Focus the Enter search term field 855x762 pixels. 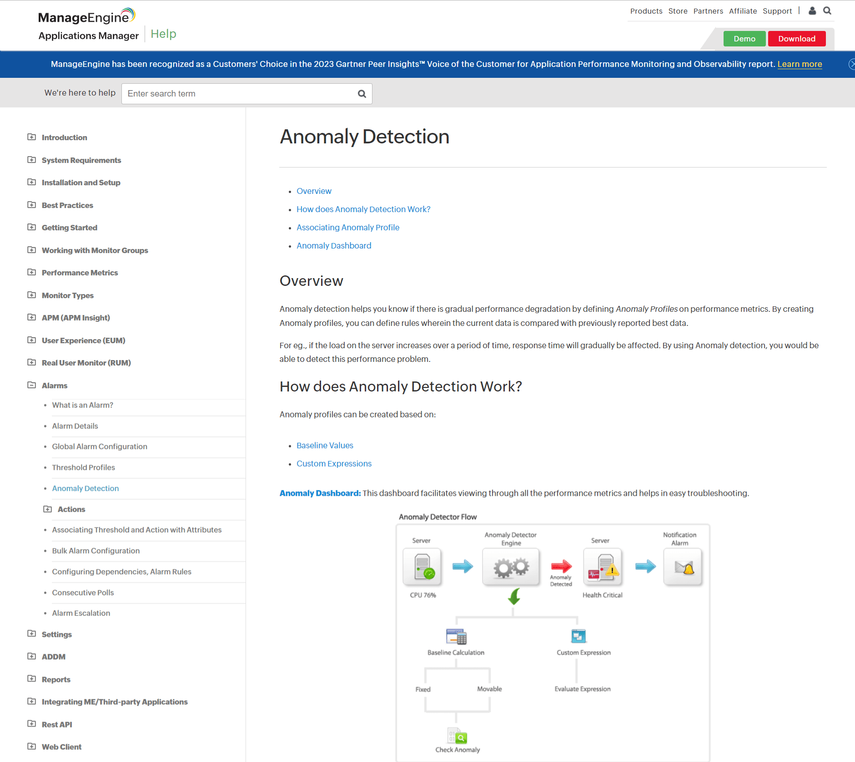247,94
